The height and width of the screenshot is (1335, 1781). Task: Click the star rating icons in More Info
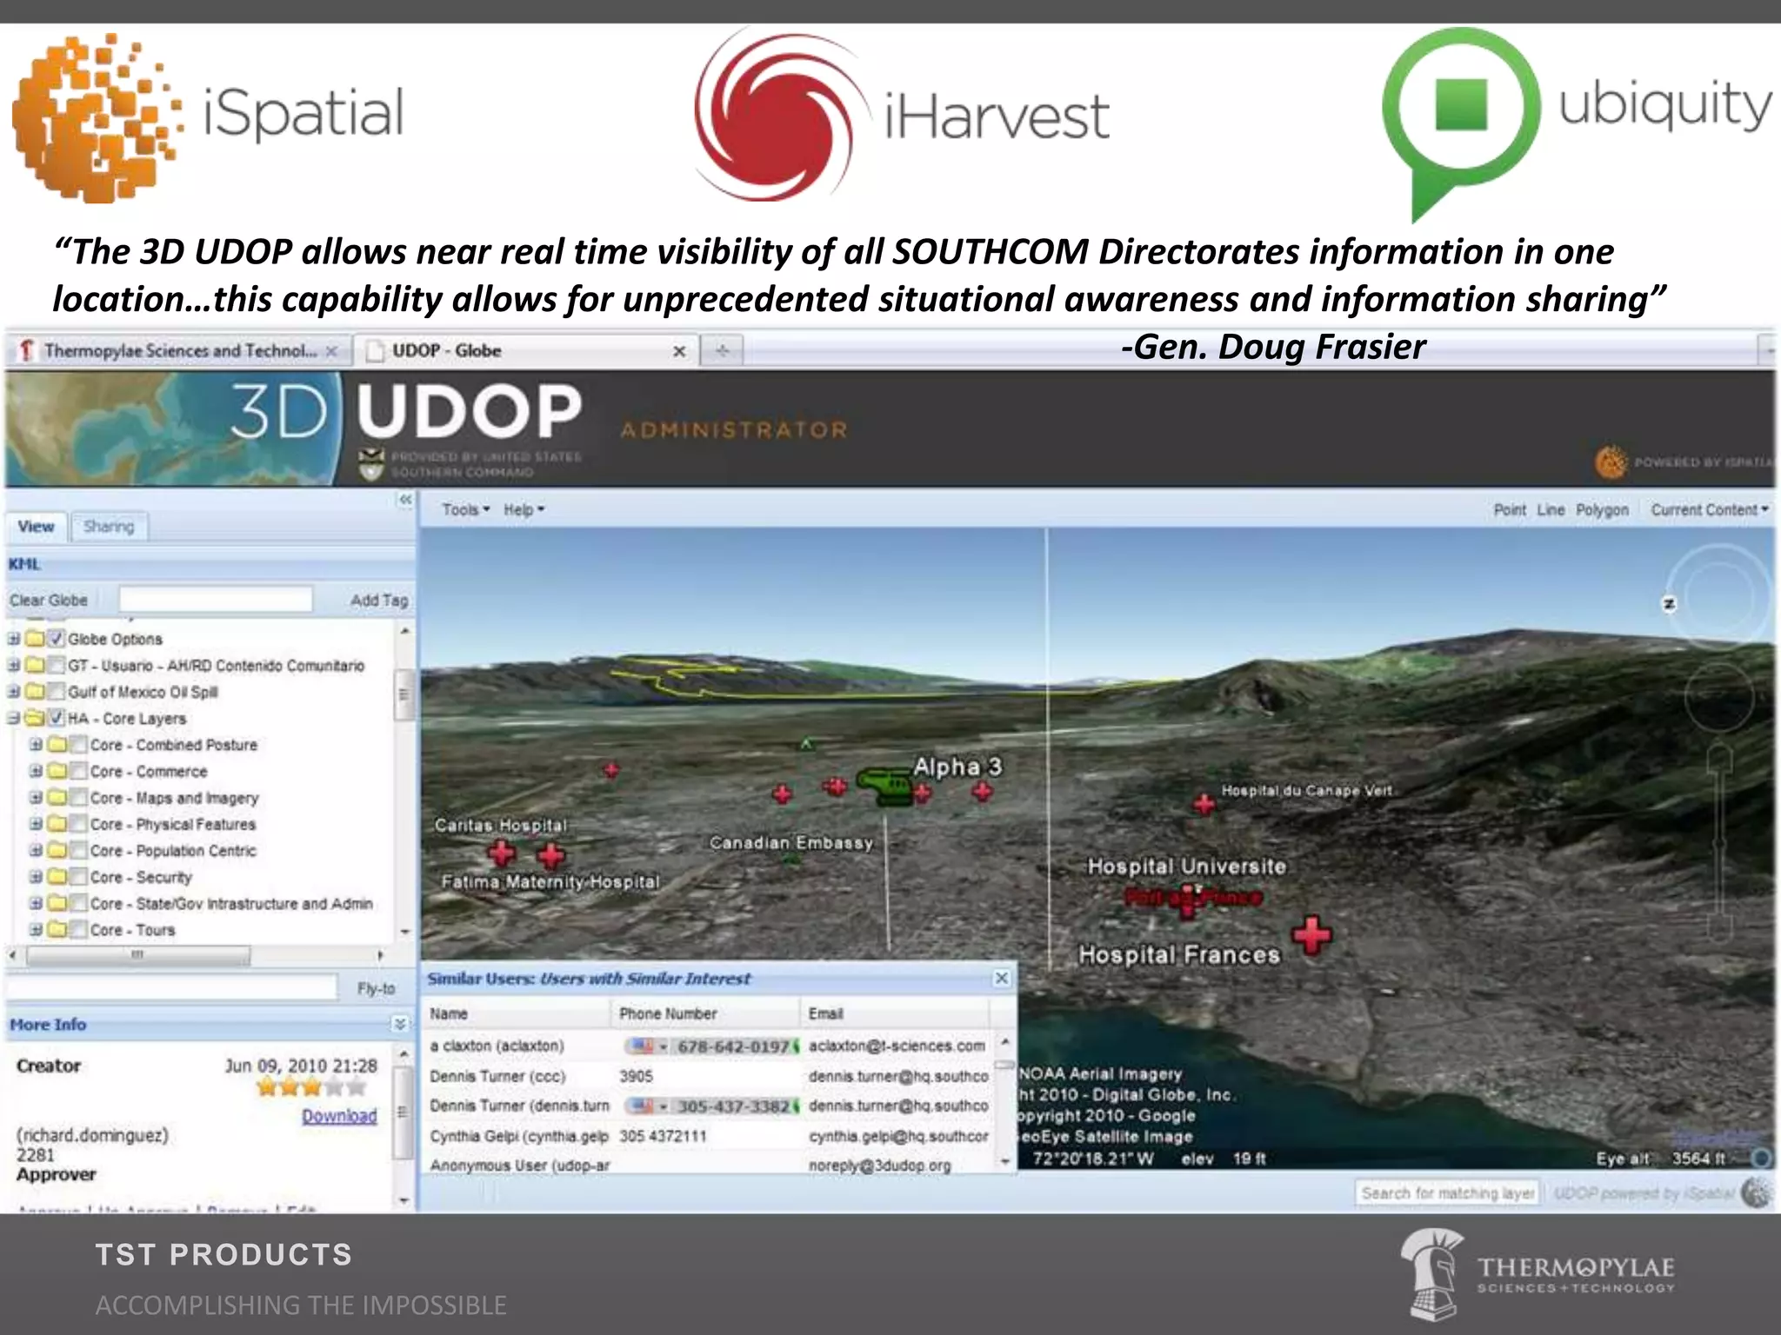(311, 1087)
